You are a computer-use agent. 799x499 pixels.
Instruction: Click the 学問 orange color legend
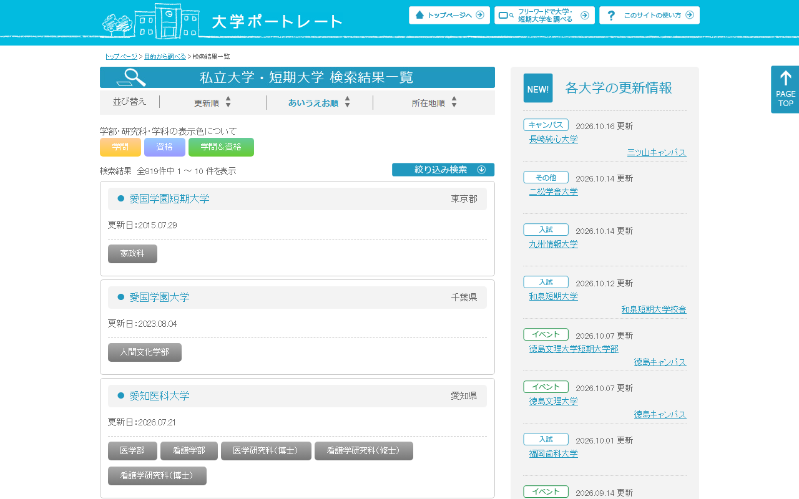[120, 147]
